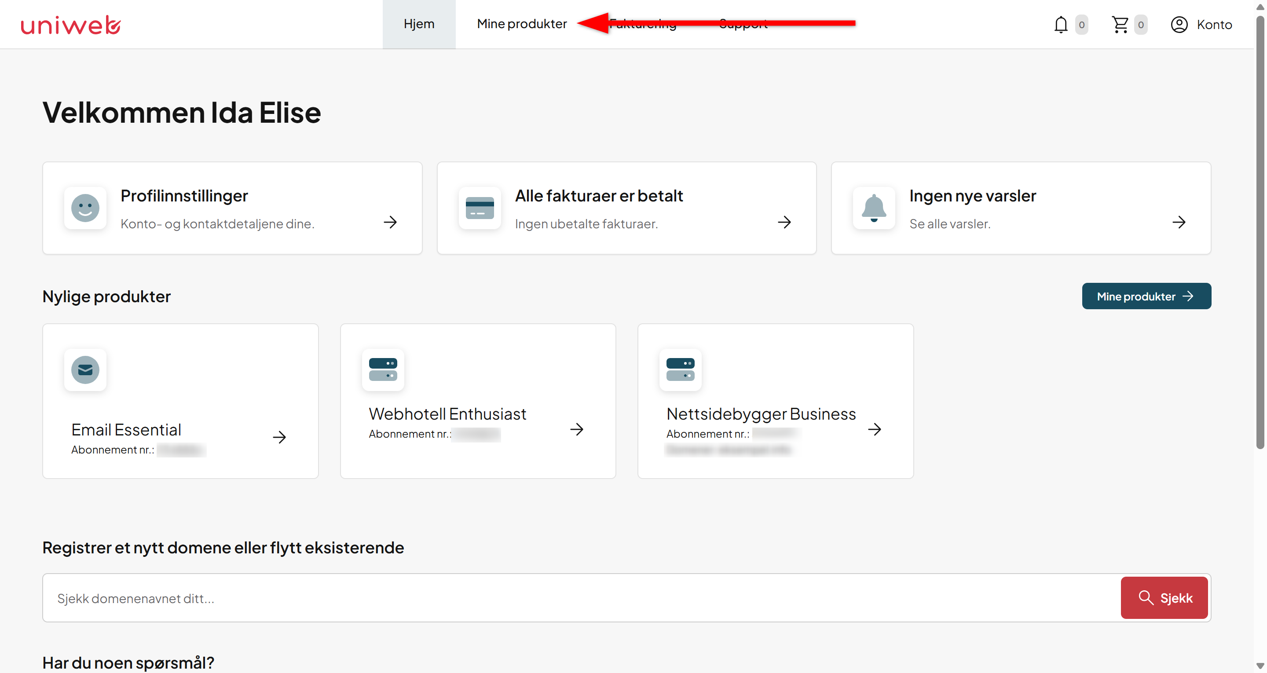
Task: Open Profilinnstillinger heading link
Action: [x=184, y=196]
